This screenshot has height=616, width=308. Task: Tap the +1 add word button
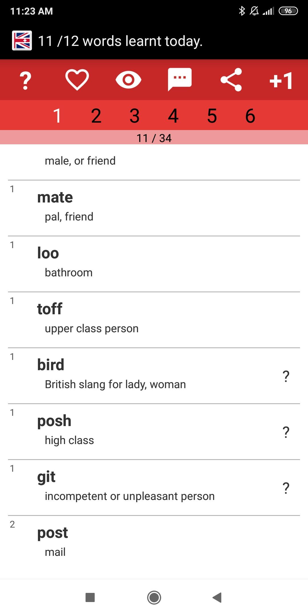[x=281, y=80]
